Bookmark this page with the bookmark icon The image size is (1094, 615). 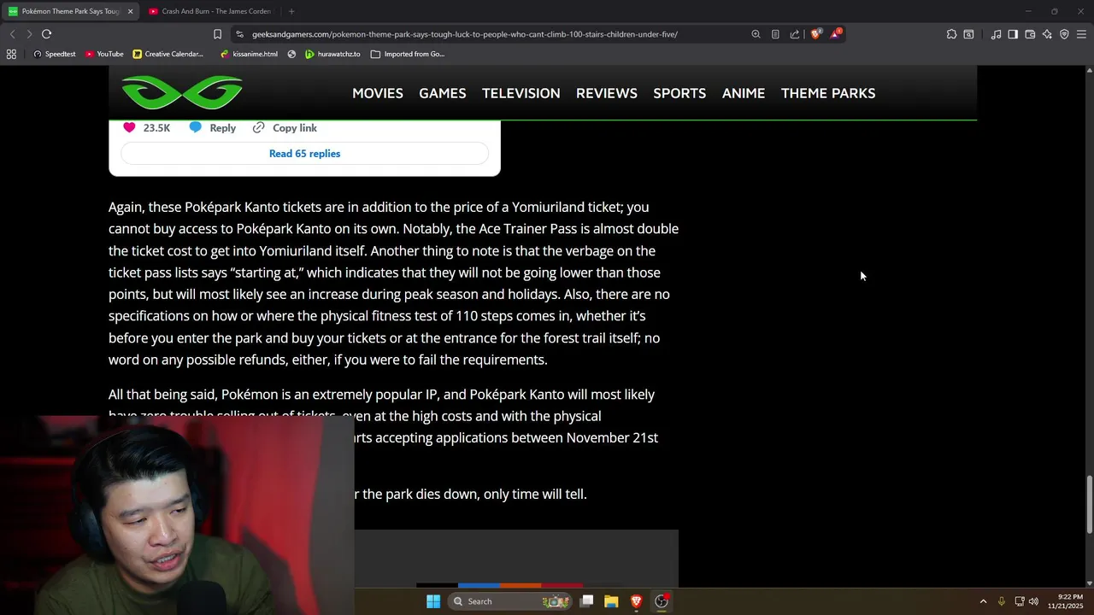pos(217,34)
